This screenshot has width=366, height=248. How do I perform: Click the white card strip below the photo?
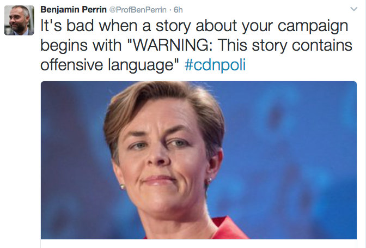point(199,244)
